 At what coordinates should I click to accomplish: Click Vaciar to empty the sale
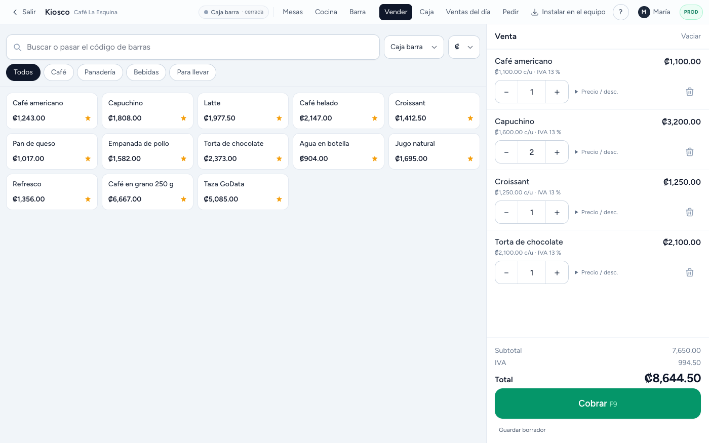pyautogui.click(x=691, y=36)
